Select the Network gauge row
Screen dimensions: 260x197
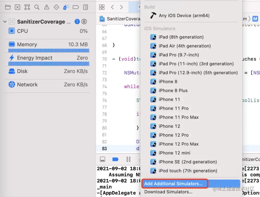click(48, 85)
